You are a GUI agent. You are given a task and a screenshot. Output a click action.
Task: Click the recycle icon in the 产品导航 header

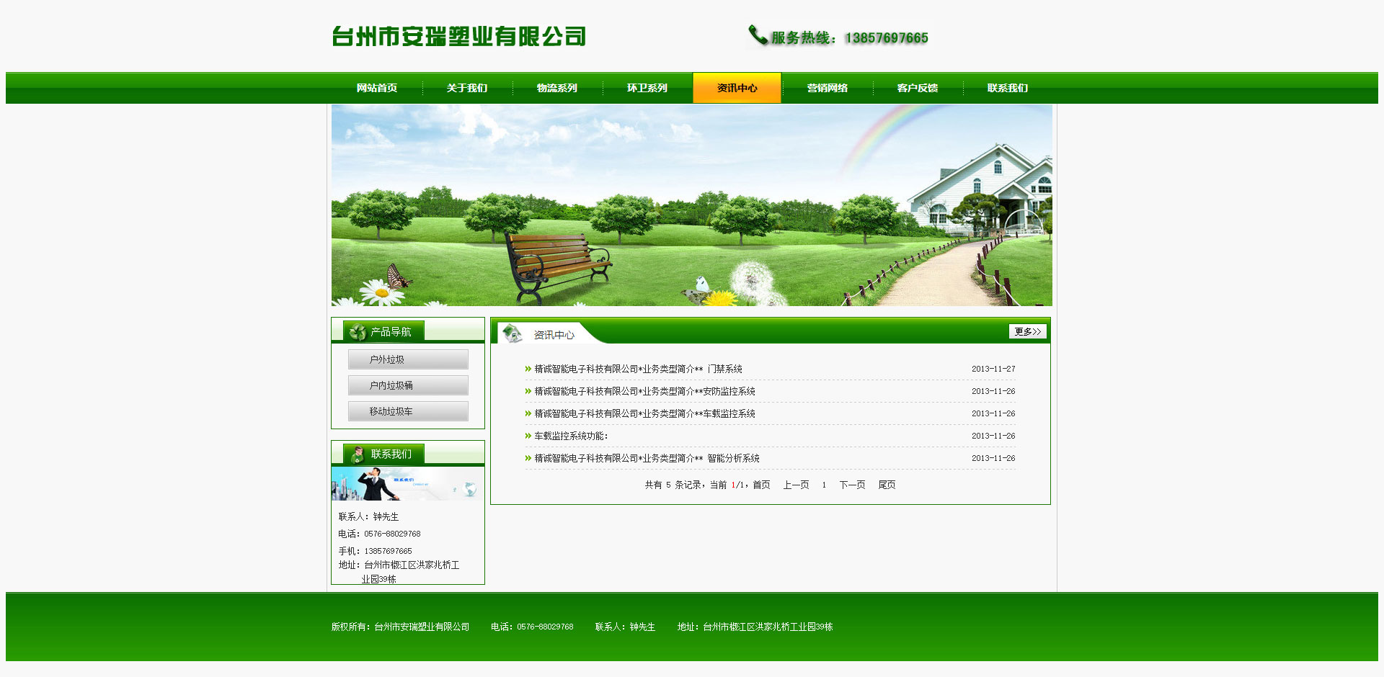pos(358,332)
